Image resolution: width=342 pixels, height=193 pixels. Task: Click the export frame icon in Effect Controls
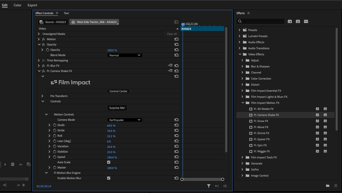coord(225,186)
